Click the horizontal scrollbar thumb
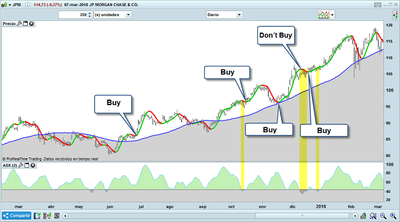 point(302,216)
